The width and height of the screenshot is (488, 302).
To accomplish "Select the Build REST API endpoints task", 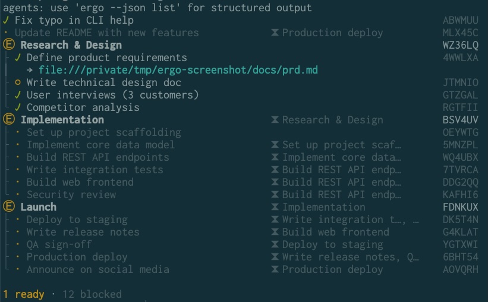I will pyautogui.click(x=97, y=157).
